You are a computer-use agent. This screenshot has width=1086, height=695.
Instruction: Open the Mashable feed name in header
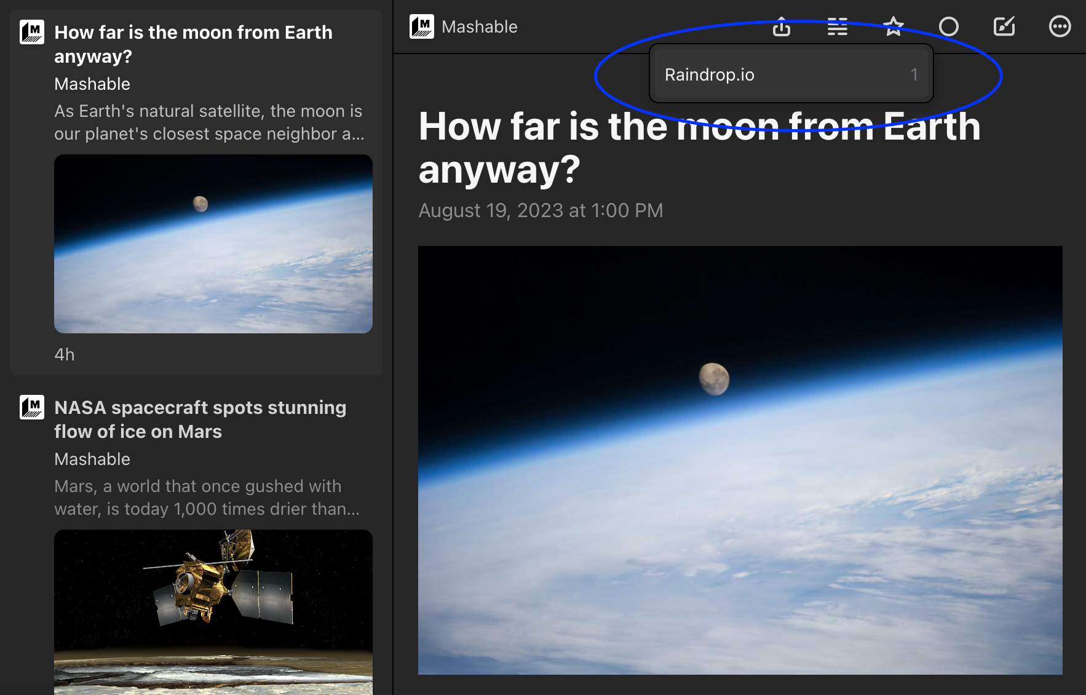click(479, 27)
